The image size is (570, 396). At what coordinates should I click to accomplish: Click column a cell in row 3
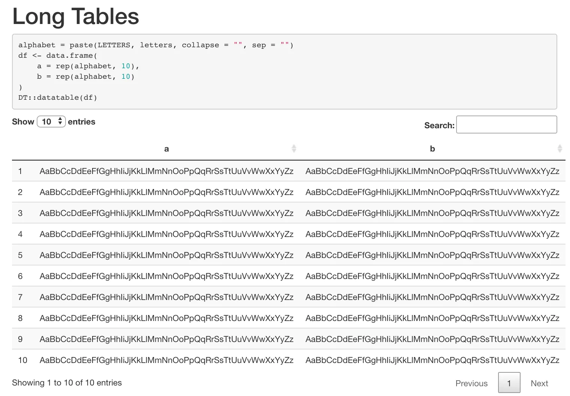click(x=166, y=213)
